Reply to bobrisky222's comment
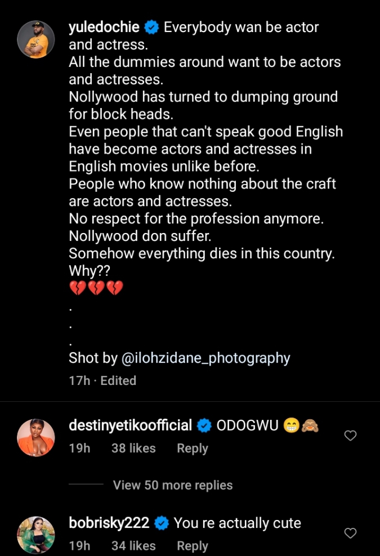Viewport: 380px width, 556px height. coord(193,546)
